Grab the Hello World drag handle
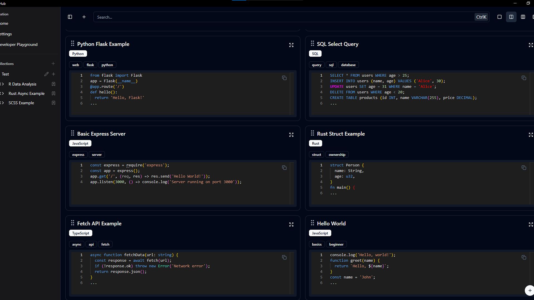 click(x=312, y=223)
